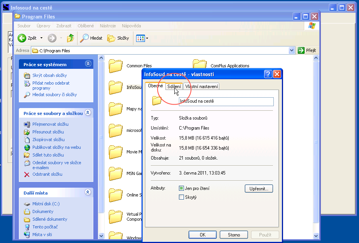Screen dimensions: 359x243
Task: Click the folder name input field
Action: click(x=226, y=102)
